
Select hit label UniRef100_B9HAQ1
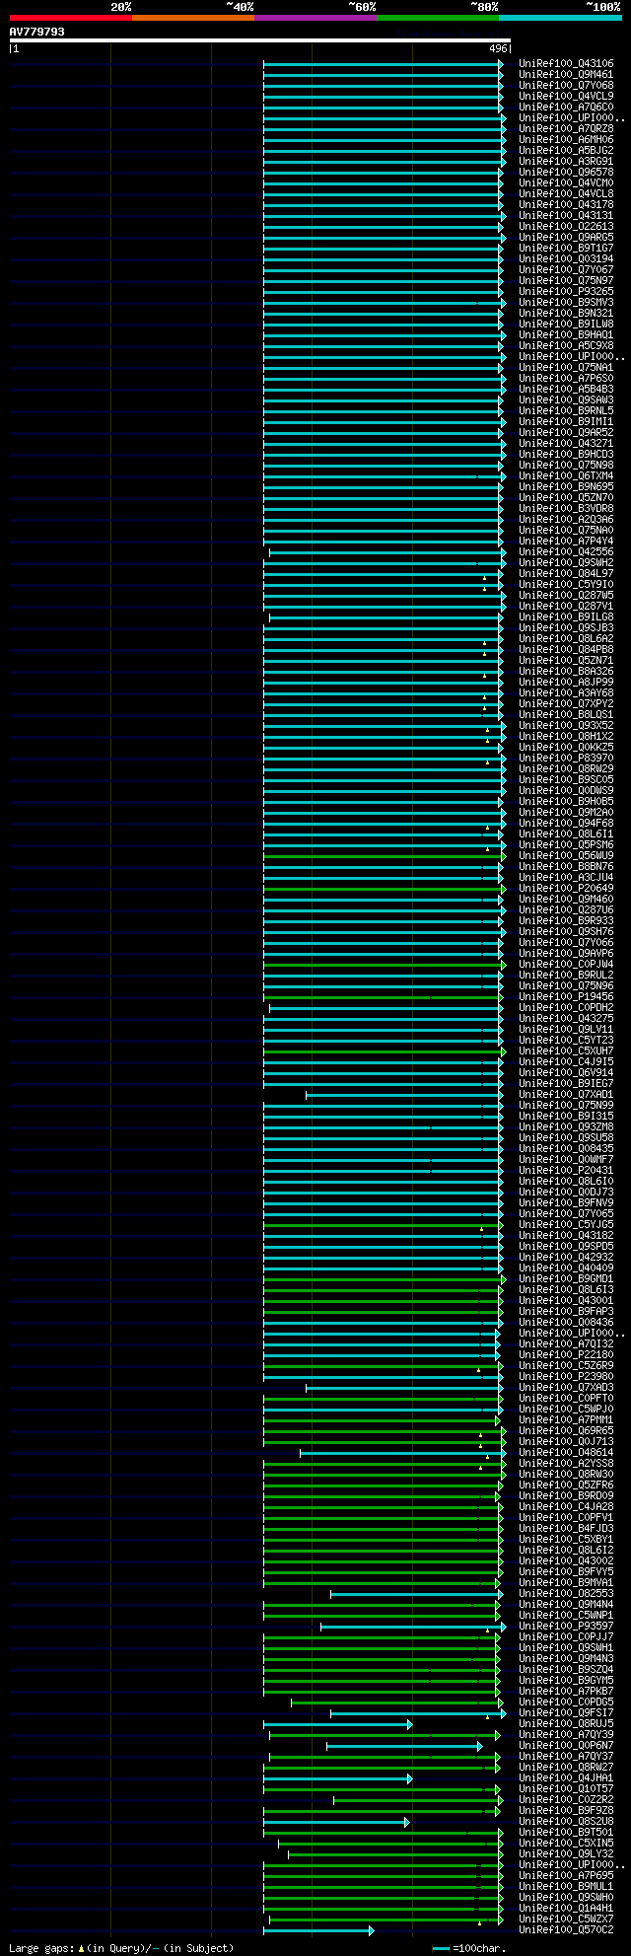tap(566, 335)
